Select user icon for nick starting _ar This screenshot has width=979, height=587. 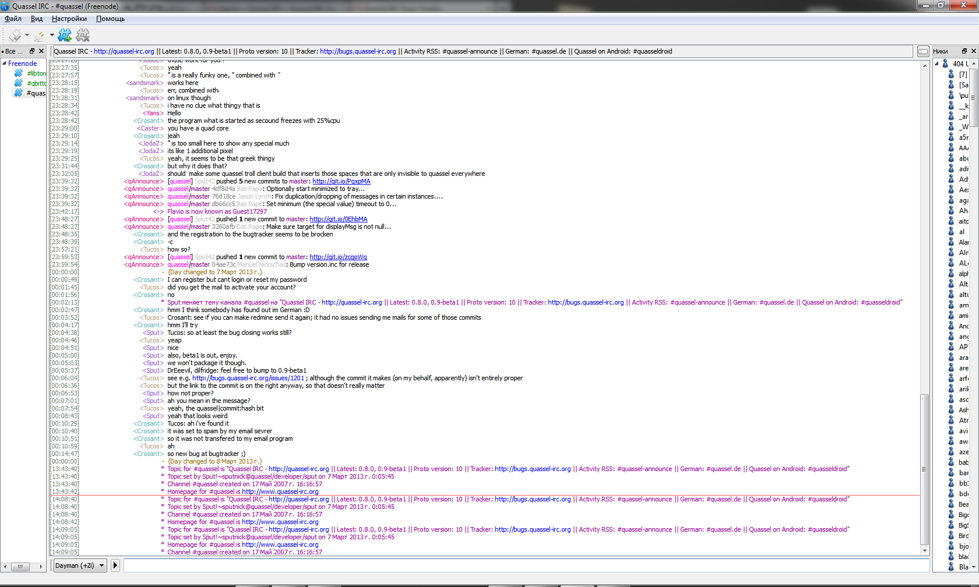[x=951, y=116]
